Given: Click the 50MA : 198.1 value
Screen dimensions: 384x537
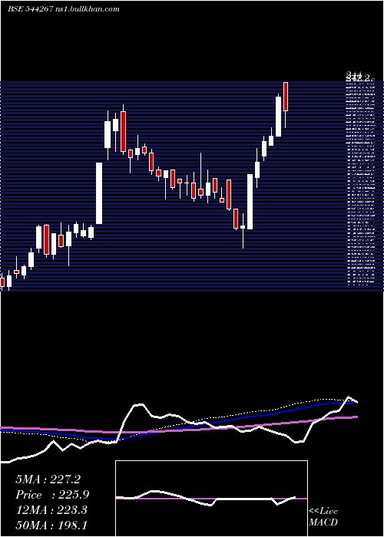Looking at the screenshot, I should click(x=51, y=525).
